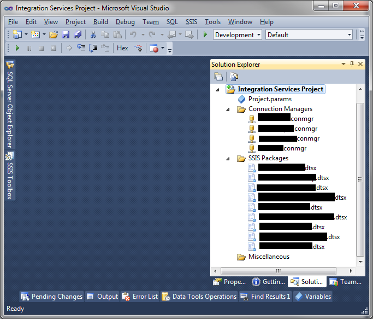Click the Redo arrow icon
The width and height of the screenshot is (373, 319).
pos(152,34)
